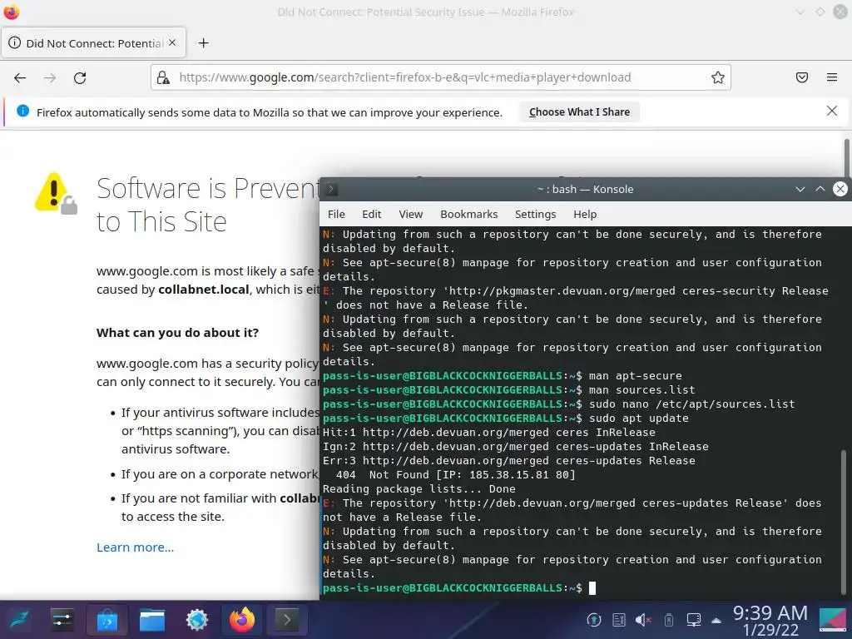Click the Firefox page vertical scrollbar

pos(846,157)
